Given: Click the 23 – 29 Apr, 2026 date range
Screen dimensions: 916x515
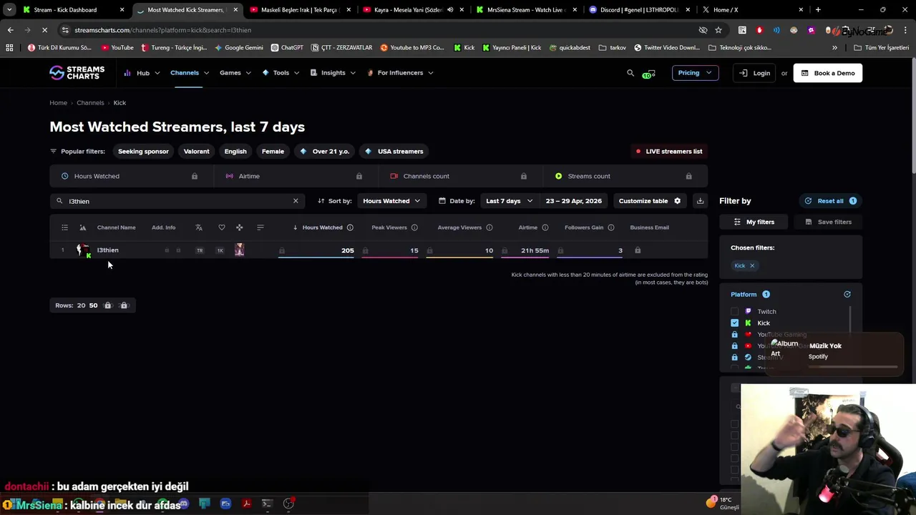Looking at the screenshot, I should [x=573, y=201].
